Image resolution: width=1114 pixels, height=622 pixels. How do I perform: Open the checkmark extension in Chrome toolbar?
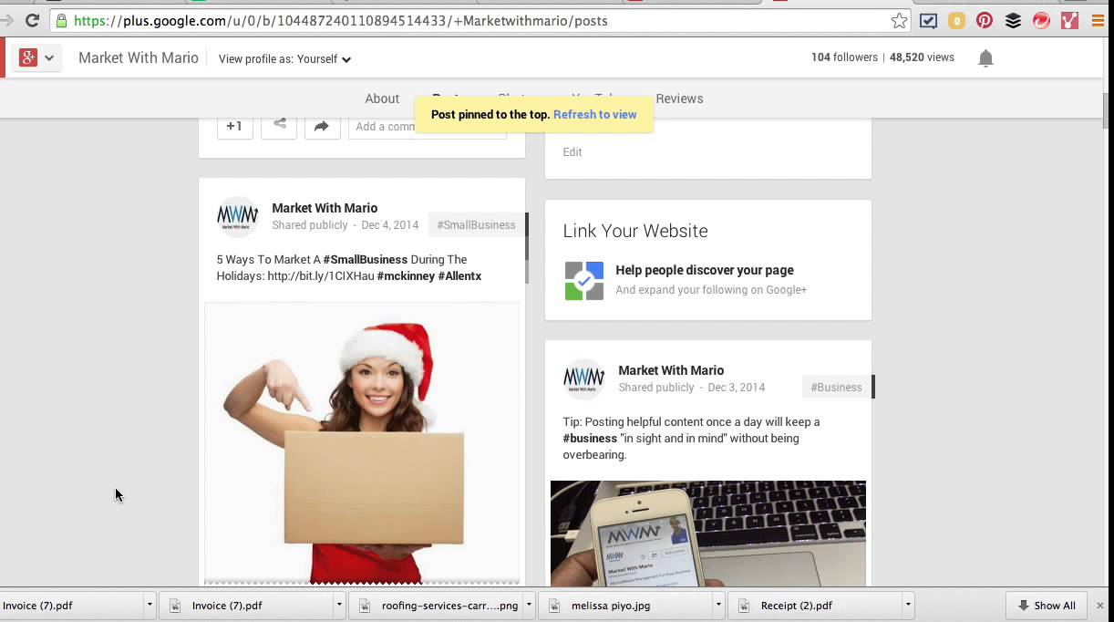[928, 20]
